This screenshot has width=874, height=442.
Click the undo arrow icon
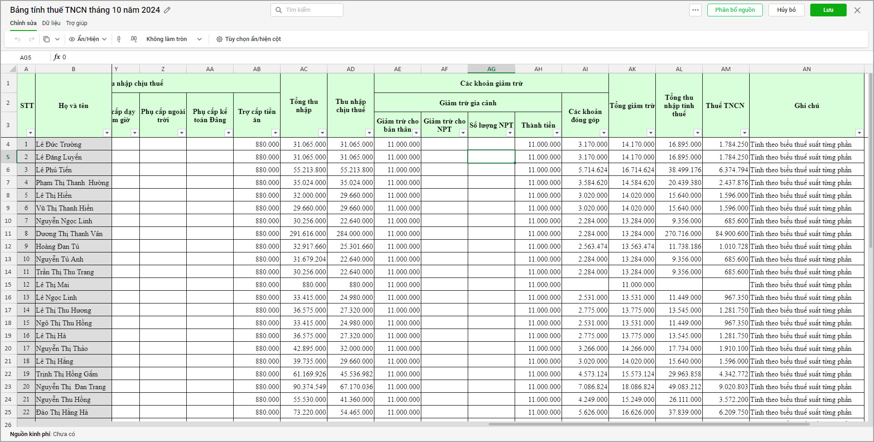point(17,39)
